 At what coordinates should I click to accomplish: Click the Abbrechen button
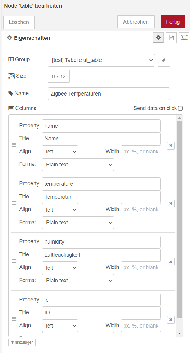136,22
